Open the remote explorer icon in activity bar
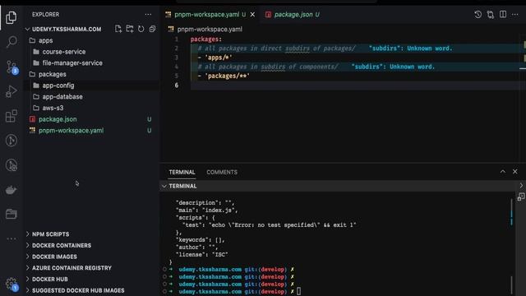Viewport: 526px width, 296px height. click(x=12, y=165)
